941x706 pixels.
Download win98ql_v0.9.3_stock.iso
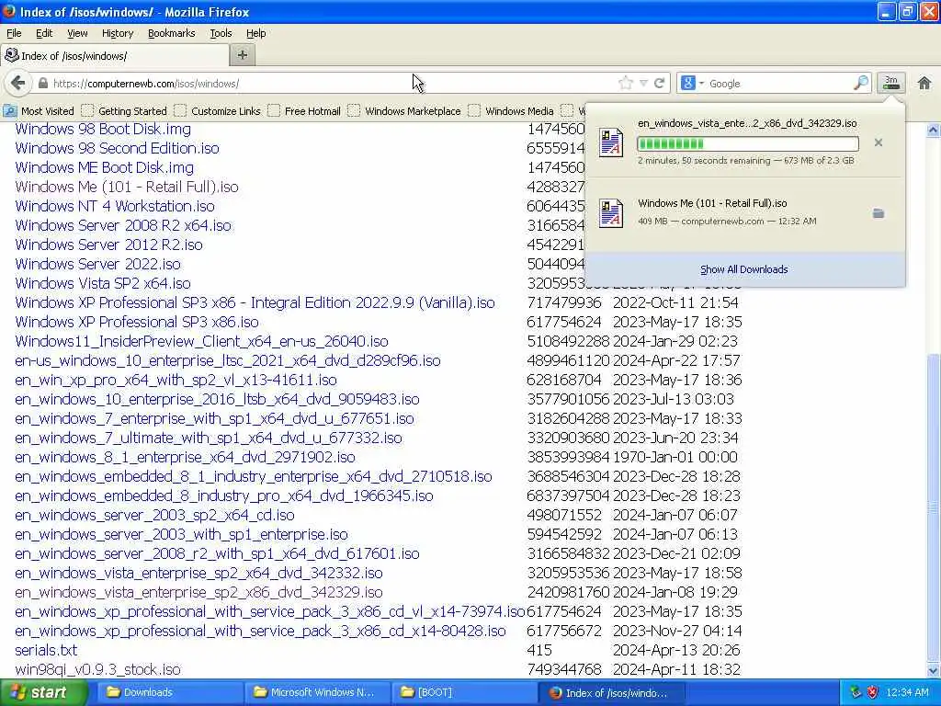tap(97, 669)
